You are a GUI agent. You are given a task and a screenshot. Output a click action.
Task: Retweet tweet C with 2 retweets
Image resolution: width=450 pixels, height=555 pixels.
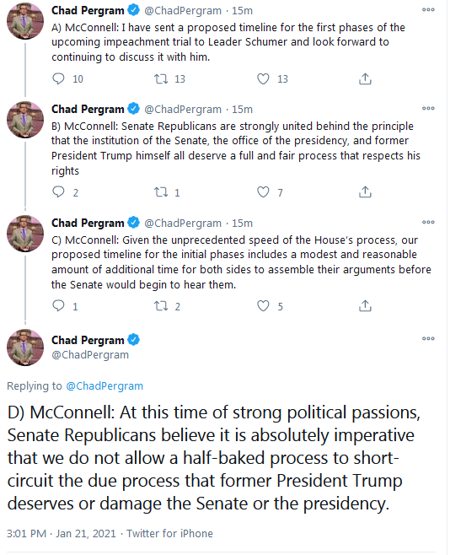(161, 306)
